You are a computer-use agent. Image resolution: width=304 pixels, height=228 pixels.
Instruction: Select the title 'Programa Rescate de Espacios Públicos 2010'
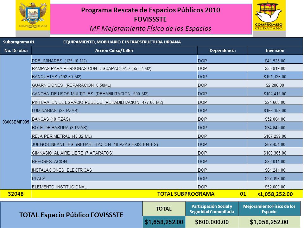tap(150, 10)
